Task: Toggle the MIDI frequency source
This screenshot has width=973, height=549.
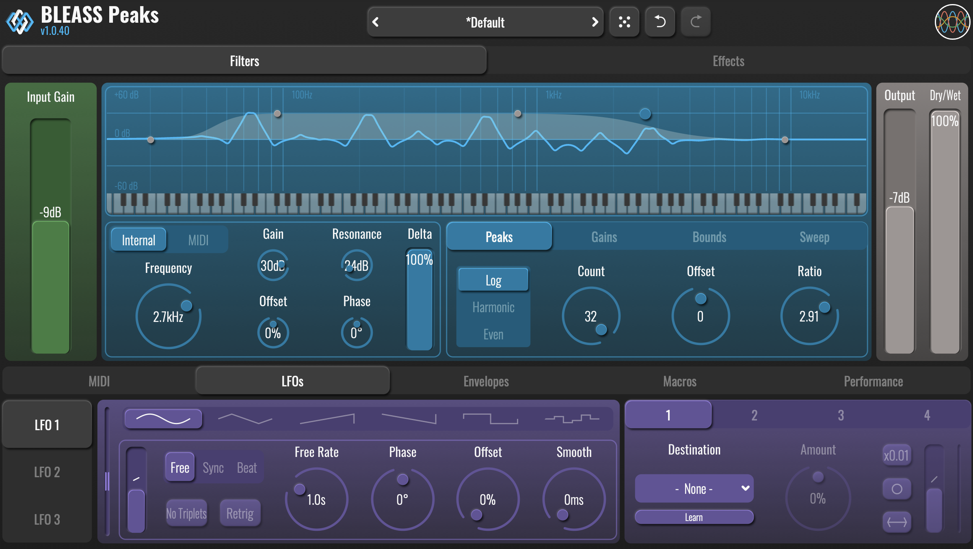Action: 198,240
